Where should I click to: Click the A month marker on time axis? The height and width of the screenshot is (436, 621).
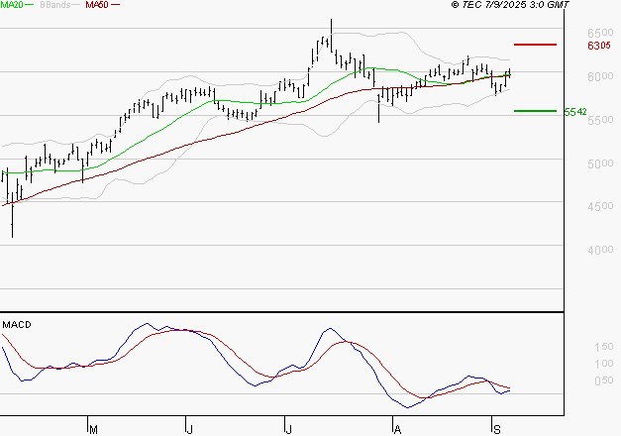click(397, 428)
